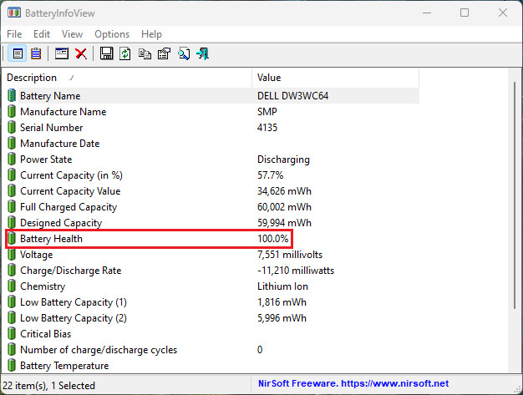Click the 57.7% capacity value
The width and height of the screenshot is (523, 395).
click(x=271, y=175)
